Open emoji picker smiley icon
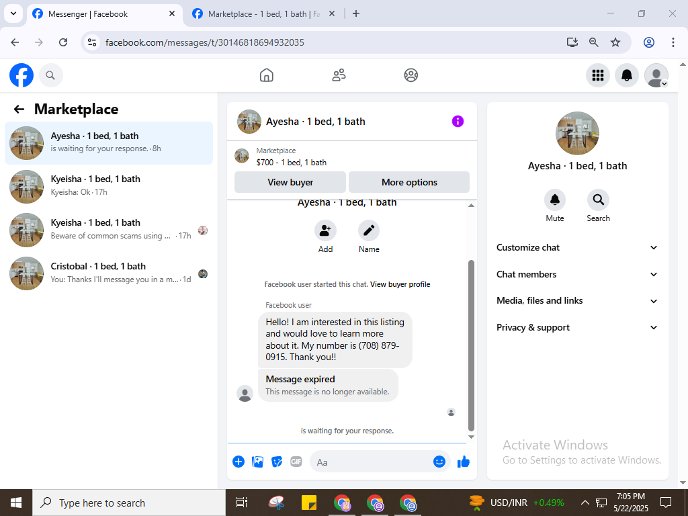This screenshot has height=516, width=688. (x=439, y=462)
